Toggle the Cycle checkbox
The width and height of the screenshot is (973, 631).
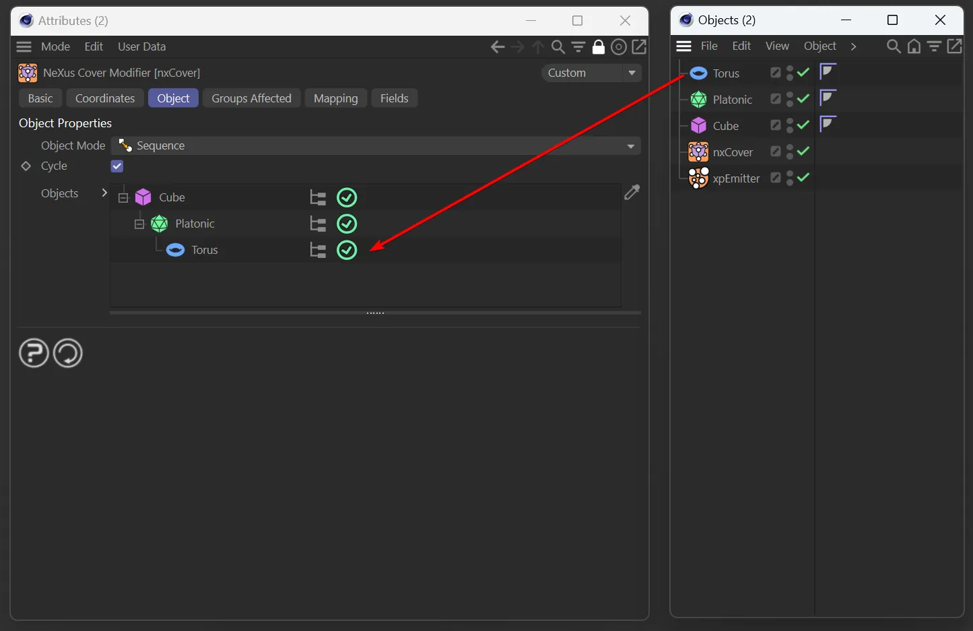click(x=117, y=166)
